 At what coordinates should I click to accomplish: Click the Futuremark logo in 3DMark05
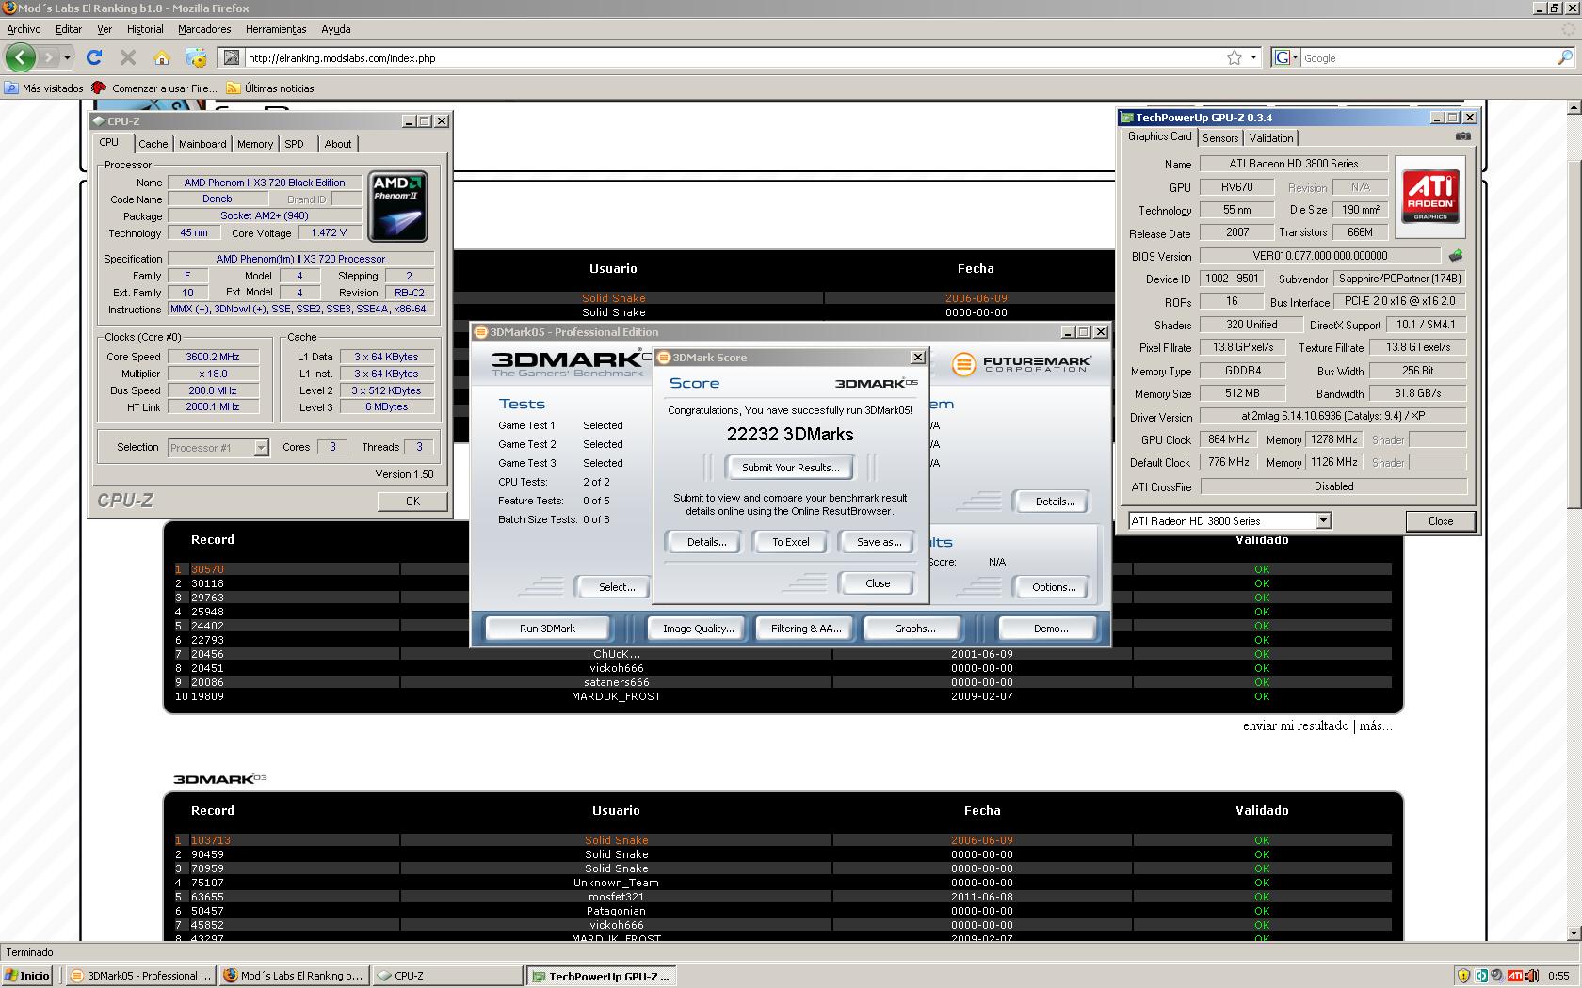[1022, 364]
